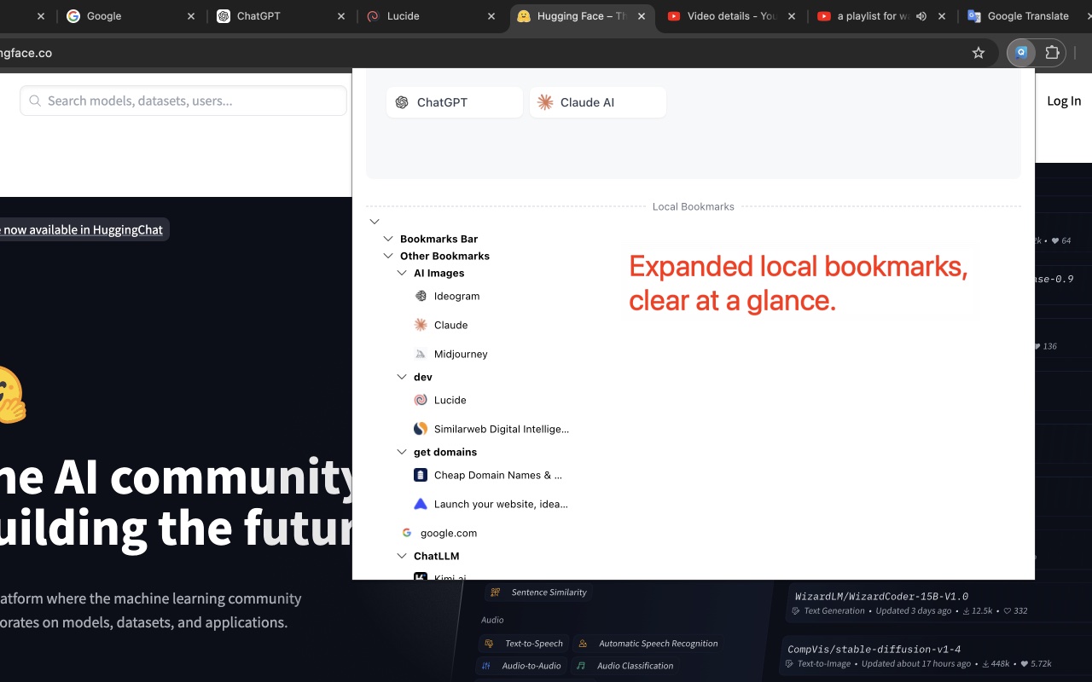This screenshot has width=1092, height=682.
Task: Open Similarweb Digital Intelligence bookmark
Action: [x=501, y=429]
